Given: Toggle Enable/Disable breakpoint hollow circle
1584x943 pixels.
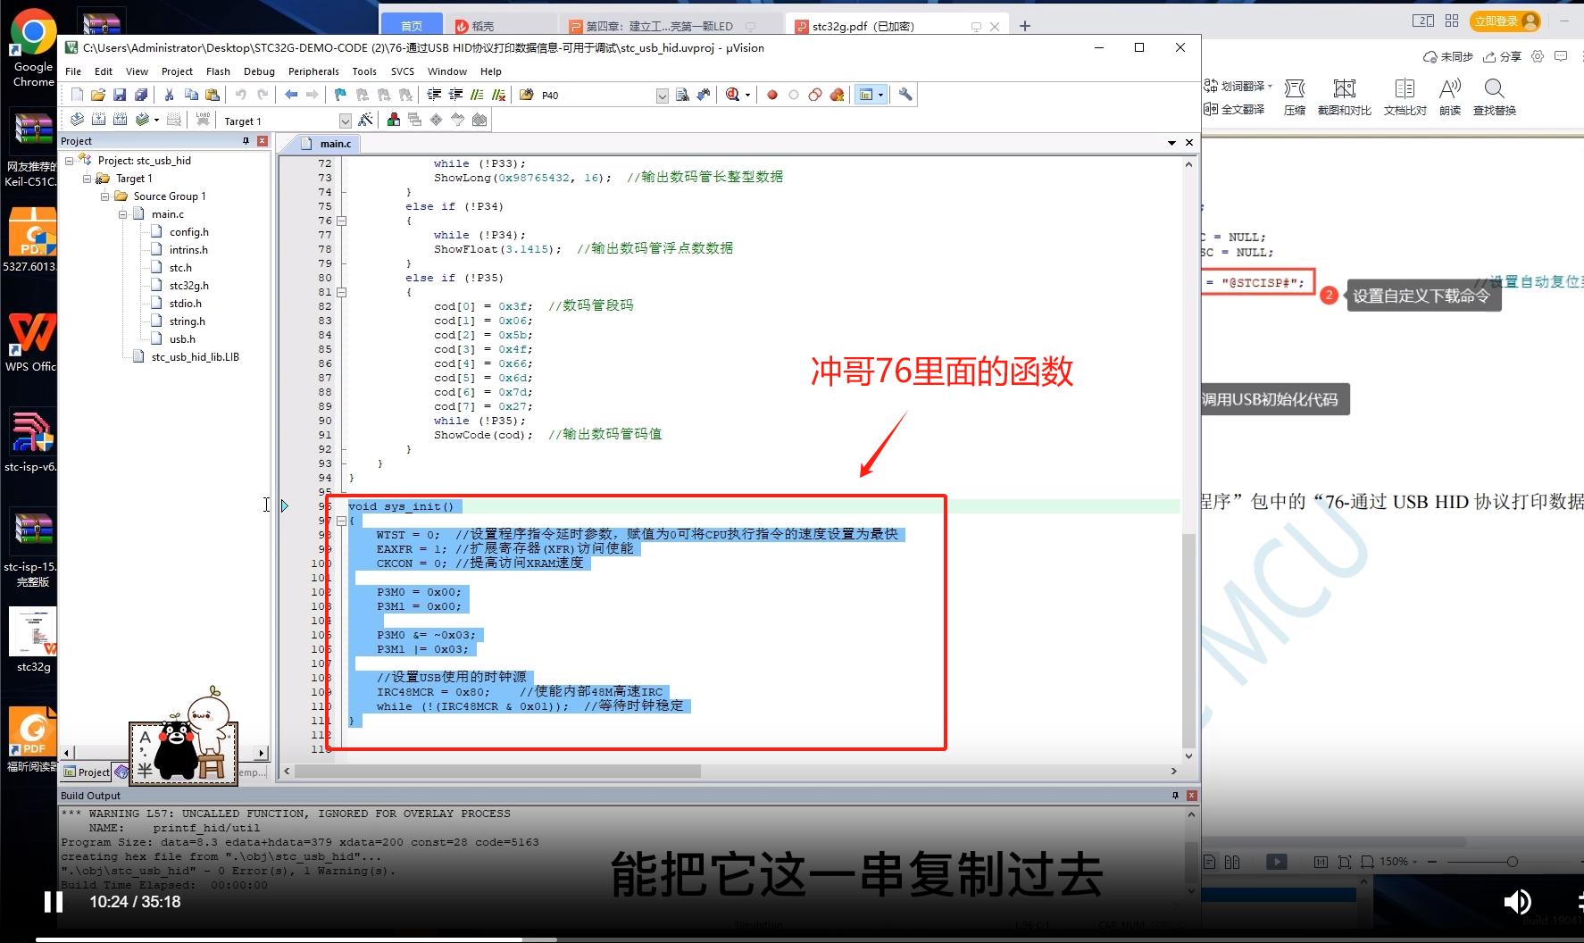Looking at the screenshot, I should [x=794, y=95].
